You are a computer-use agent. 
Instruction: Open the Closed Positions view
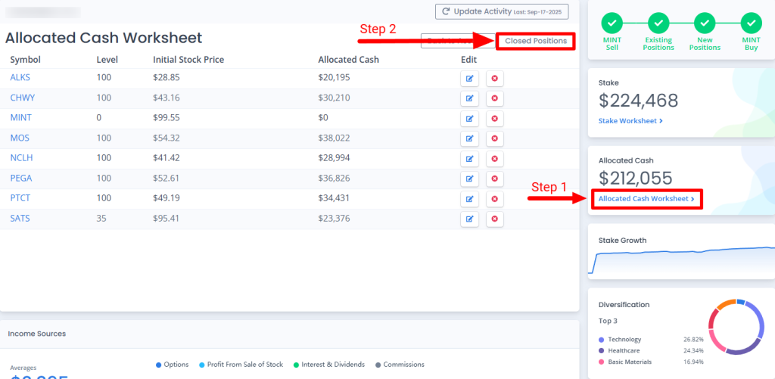[x=536, y=41]
